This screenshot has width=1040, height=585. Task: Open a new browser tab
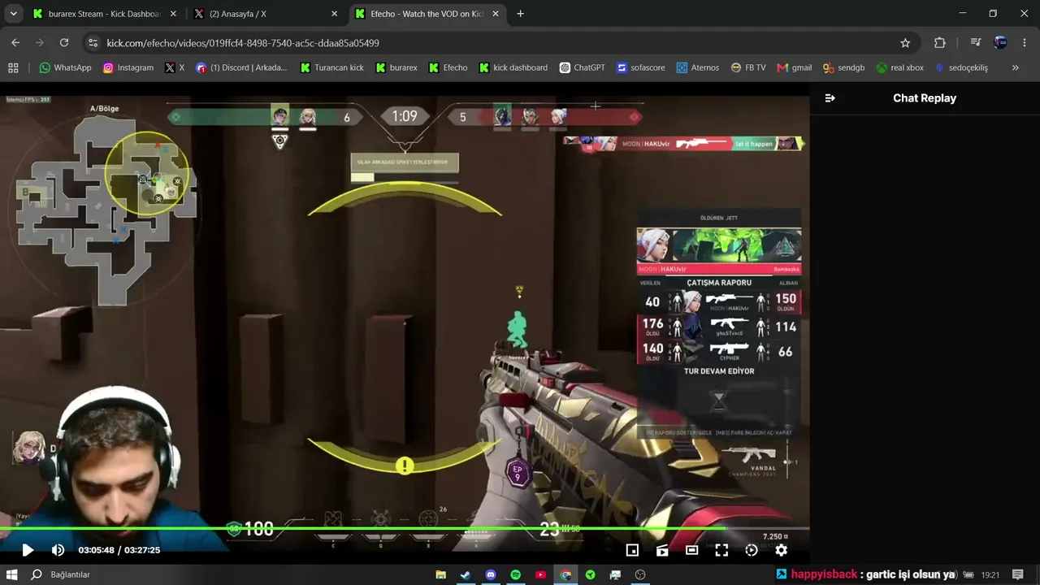(x=520, y=14)
